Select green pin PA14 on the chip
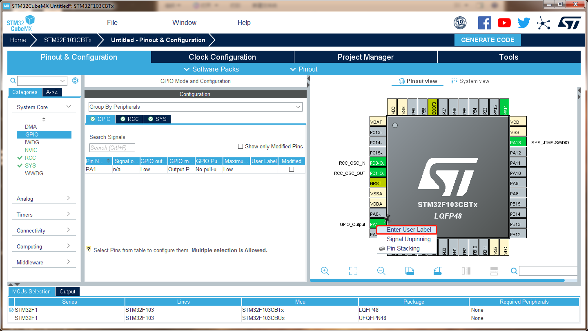Screen dimensions: 588x331 click(504, 107)
